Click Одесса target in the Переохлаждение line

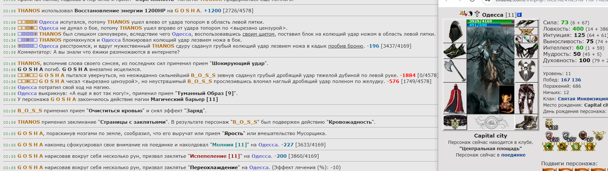point(259,168)
